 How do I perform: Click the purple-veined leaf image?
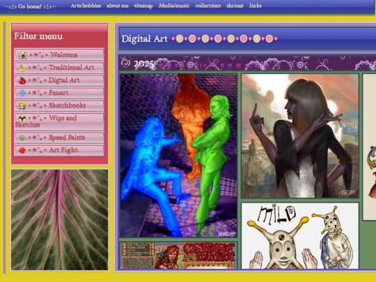click(59, 219)
